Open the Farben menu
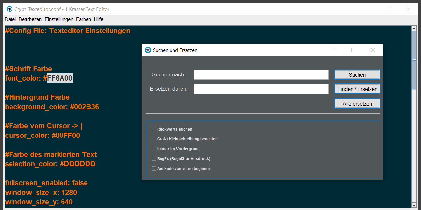The image size is (421, 210). pyautogui.click(x=84, y=19)
